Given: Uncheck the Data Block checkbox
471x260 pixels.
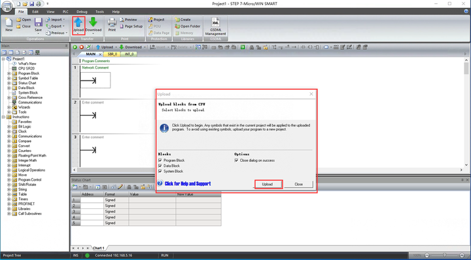Looking at the screenshot, I should (x=160, y=166).
